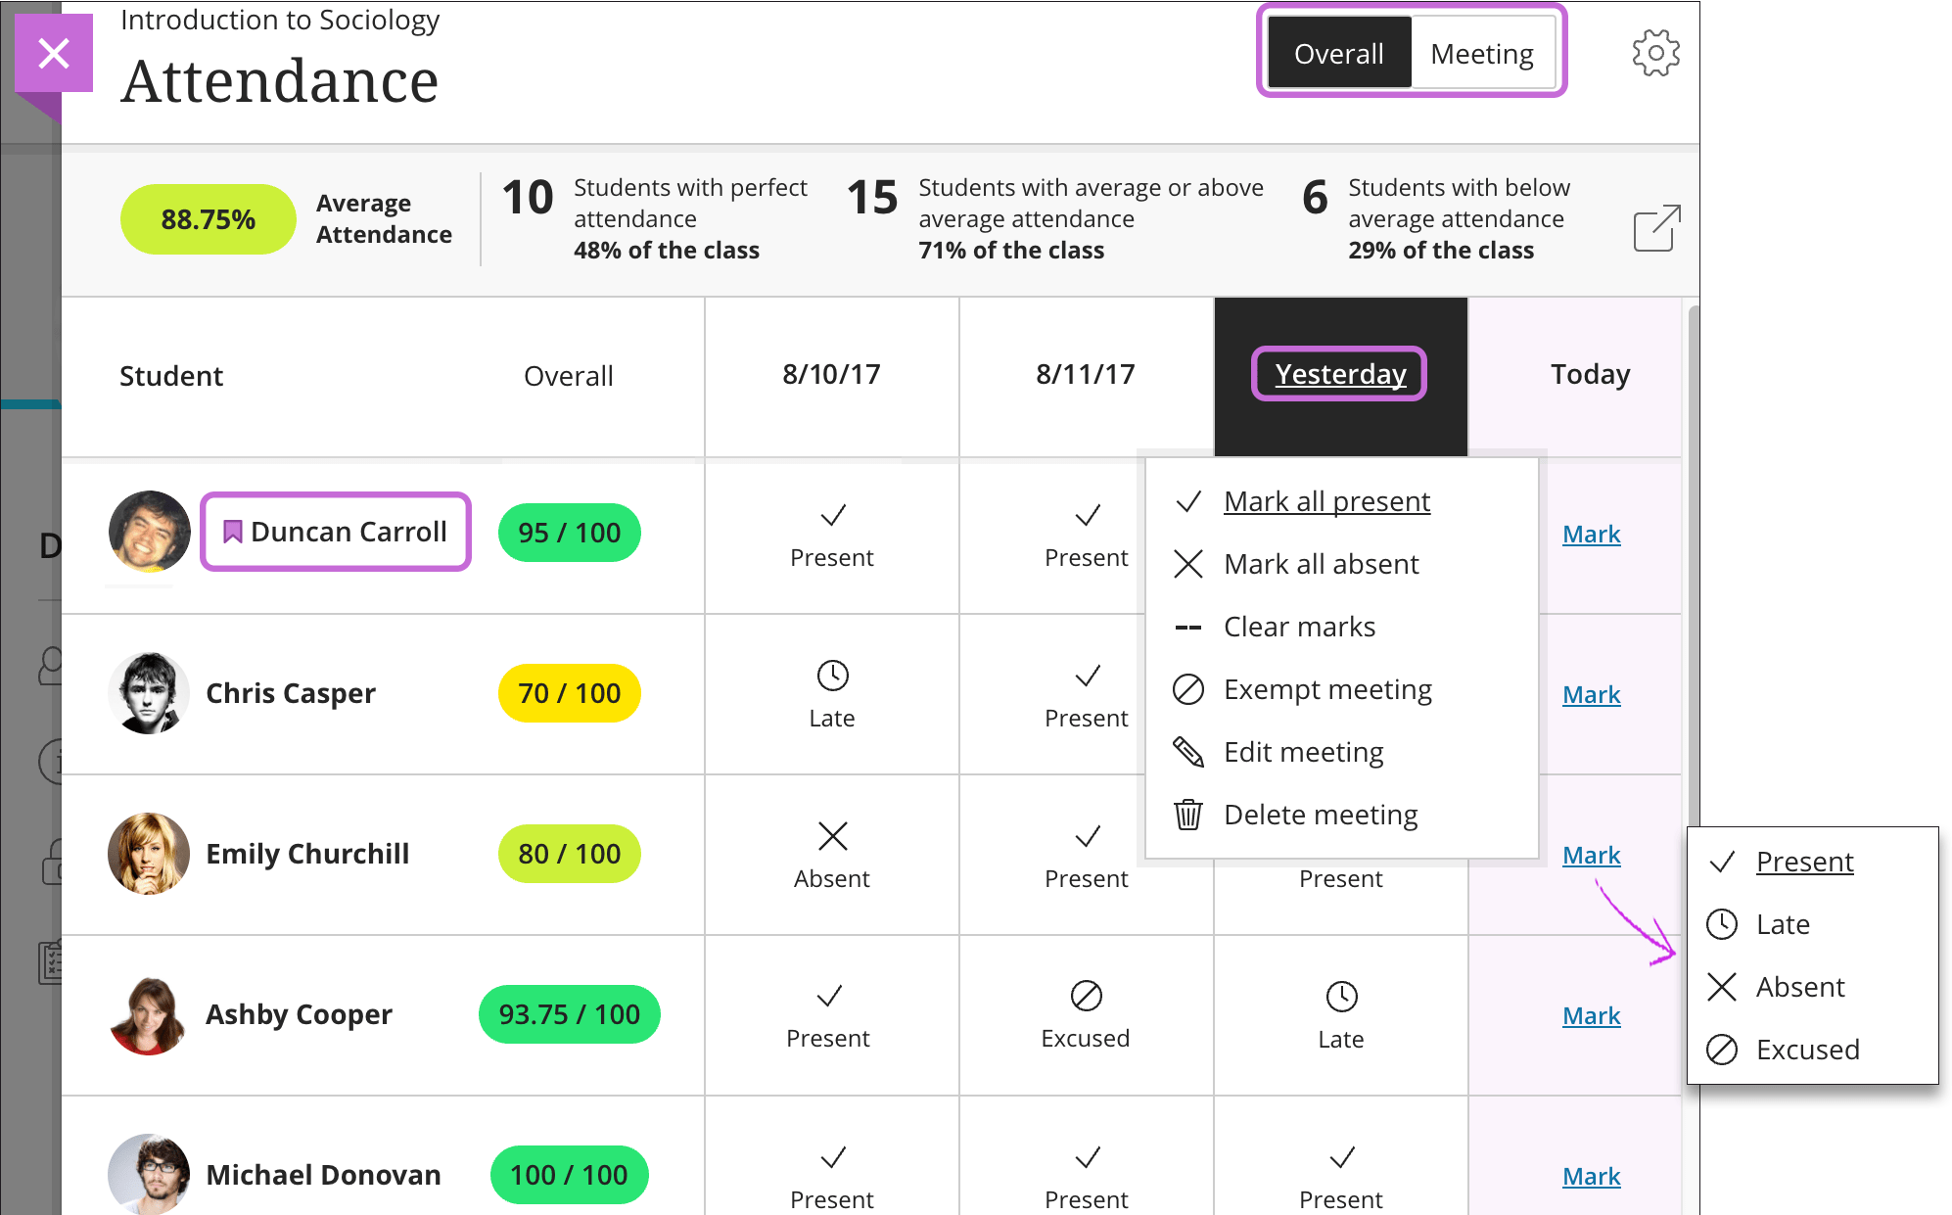1952x1215 pixels.
Task: Select the Late clock icon in status menu
Action: pos(1721,923)
